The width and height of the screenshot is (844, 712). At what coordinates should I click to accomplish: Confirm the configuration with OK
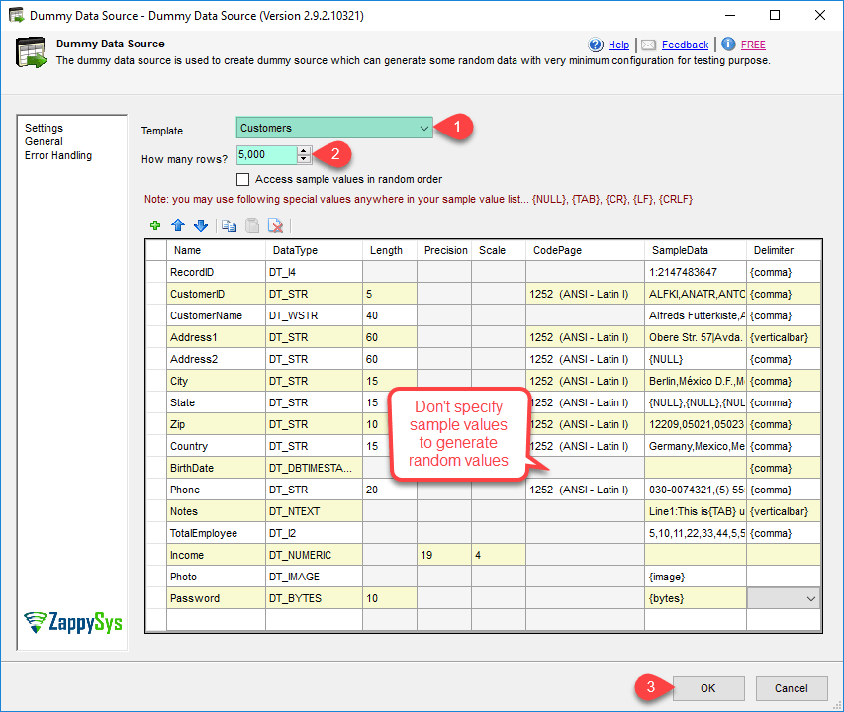tap(708, 688)
